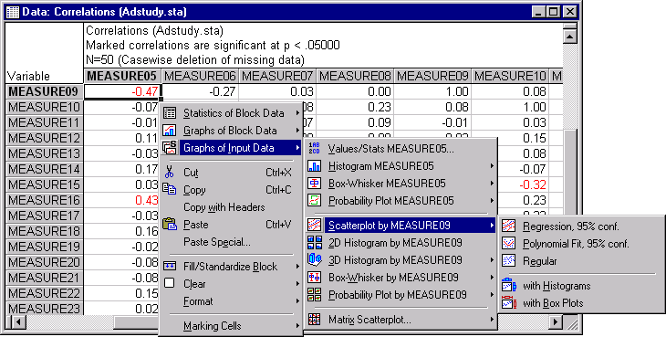
Task: Choose Paste Special... from context menu
Action: pos(216,242)
